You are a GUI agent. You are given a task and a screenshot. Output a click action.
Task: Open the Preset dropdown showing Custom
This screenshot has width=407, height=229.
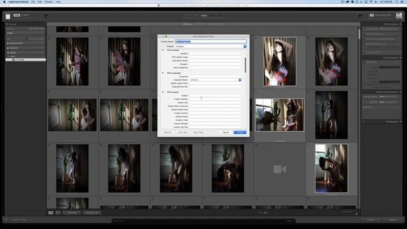pos(210,46)
